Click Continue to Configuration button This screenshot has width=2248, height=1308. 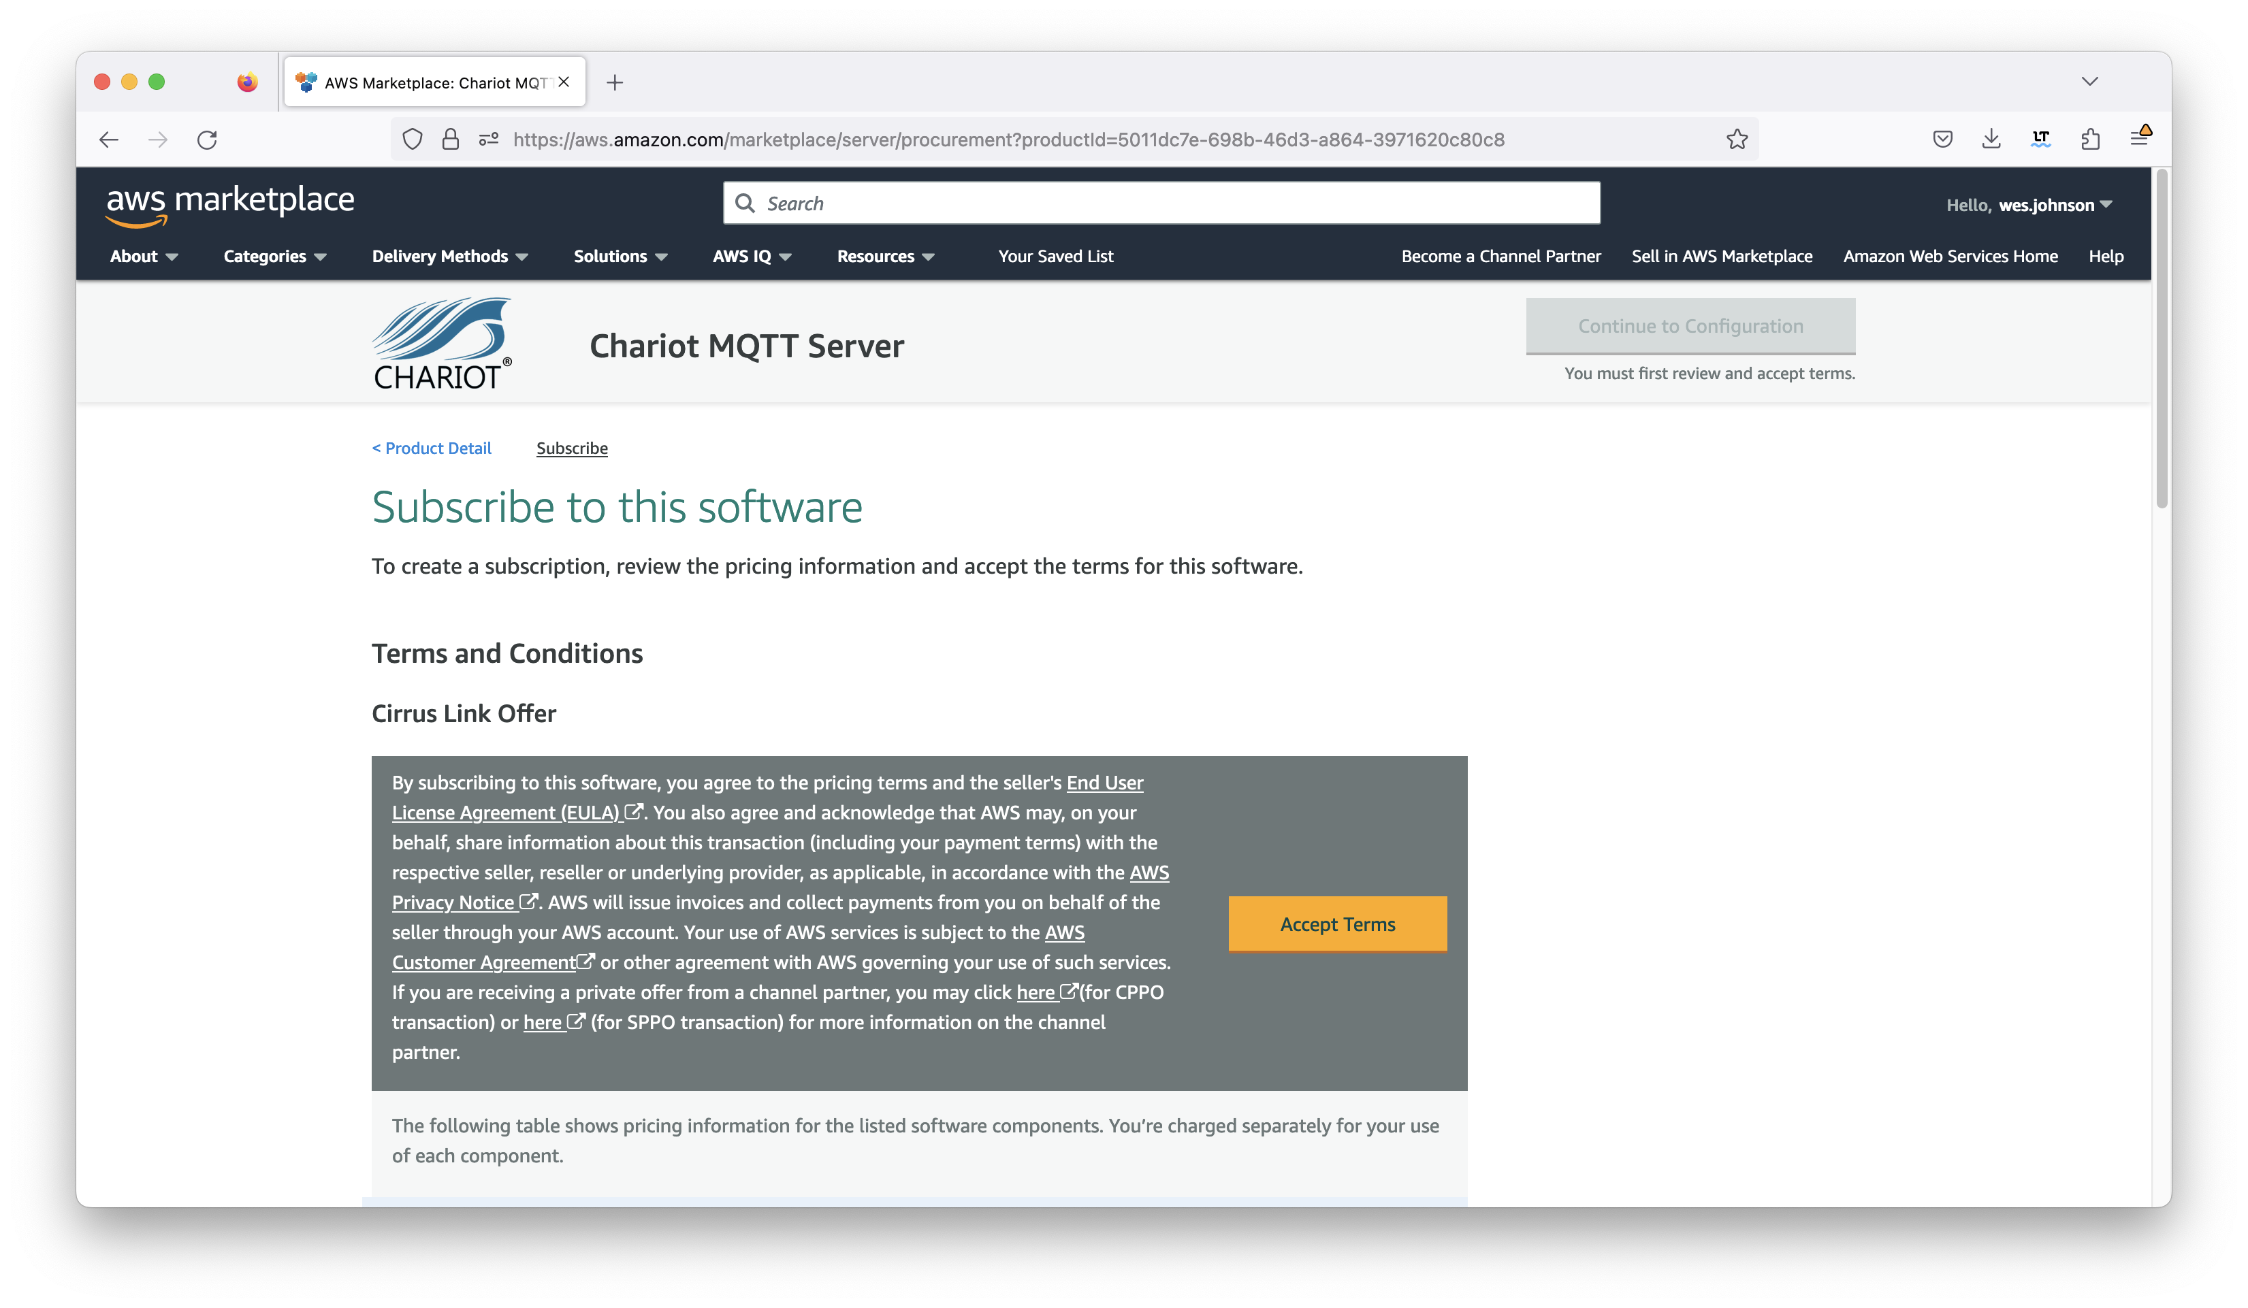pos(1690,327)
